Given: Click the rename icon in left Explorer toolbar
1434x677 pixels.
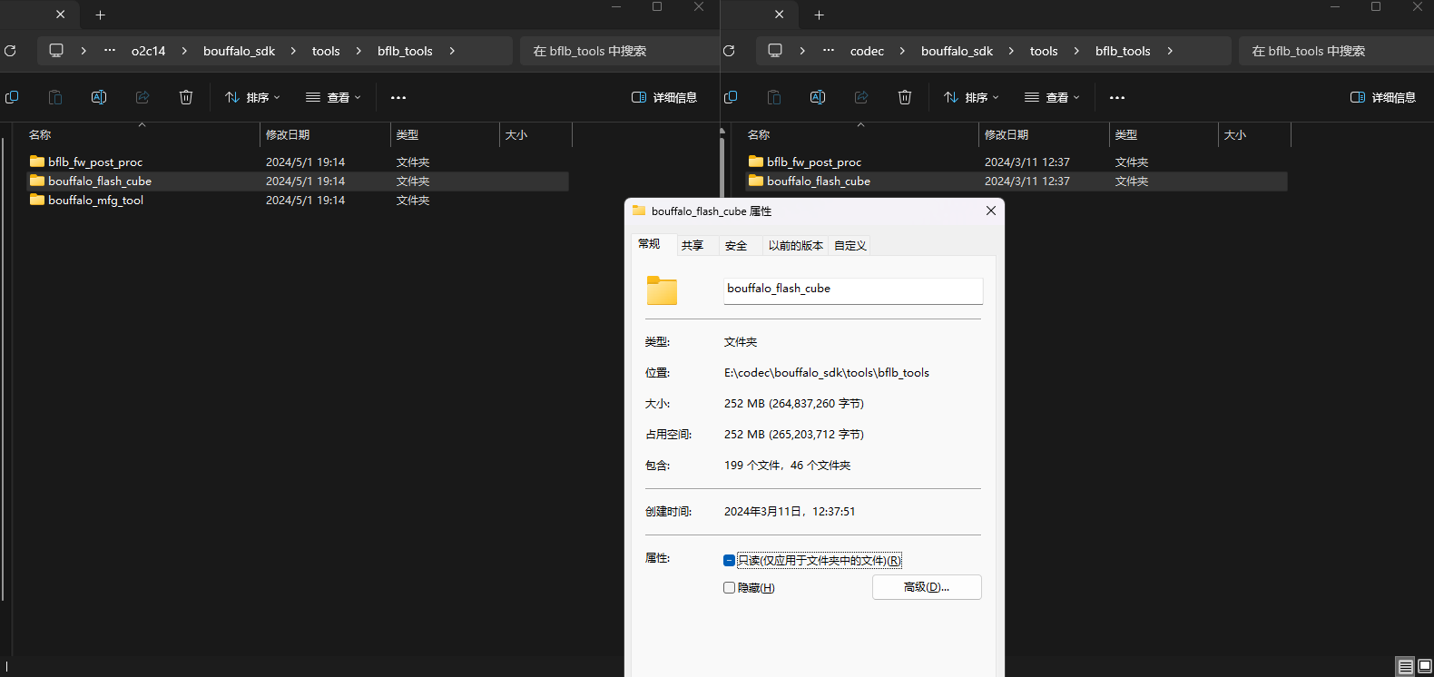Looking at the screenshot, I should 99,97.
